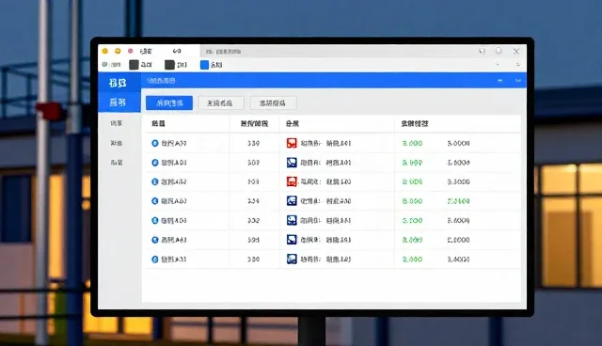Click the blue square icon in the toolbar
Viewport: 602px width, 346px height.
coord(205,65)
